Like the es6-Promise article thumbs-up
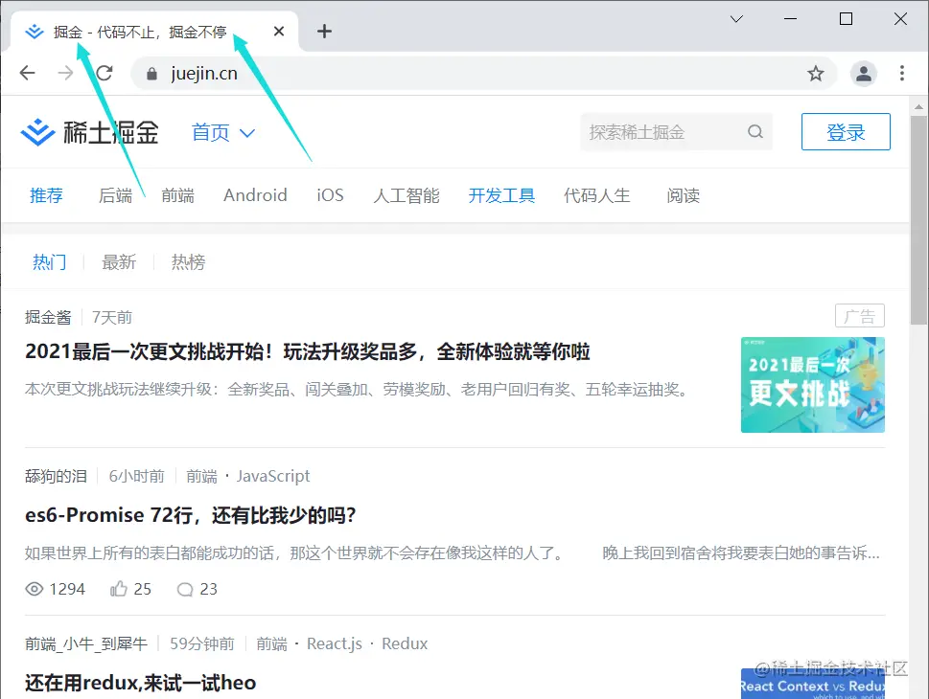 [119, 589]
